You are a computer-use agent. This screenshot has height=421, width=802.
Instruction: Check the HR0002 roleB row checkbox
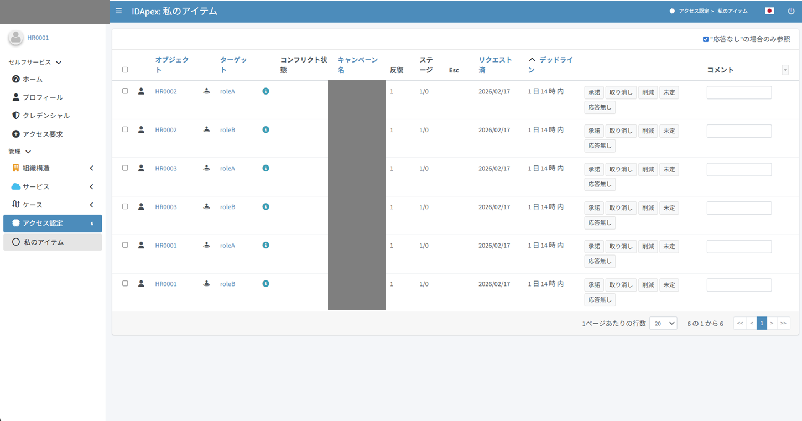point(125,129)
